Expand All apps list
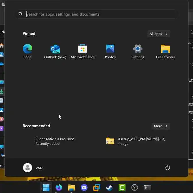193x193 pixels. click(x=159, y=34)
